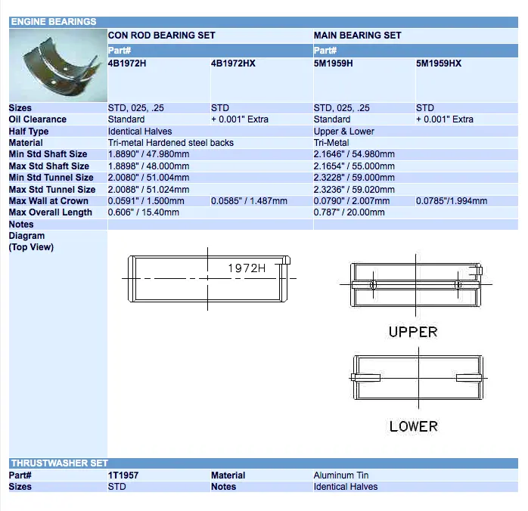Click 'Tri-metal Hardened steel backs' value
Viewport: 528px width, 511px height.
tap(171, 143)
